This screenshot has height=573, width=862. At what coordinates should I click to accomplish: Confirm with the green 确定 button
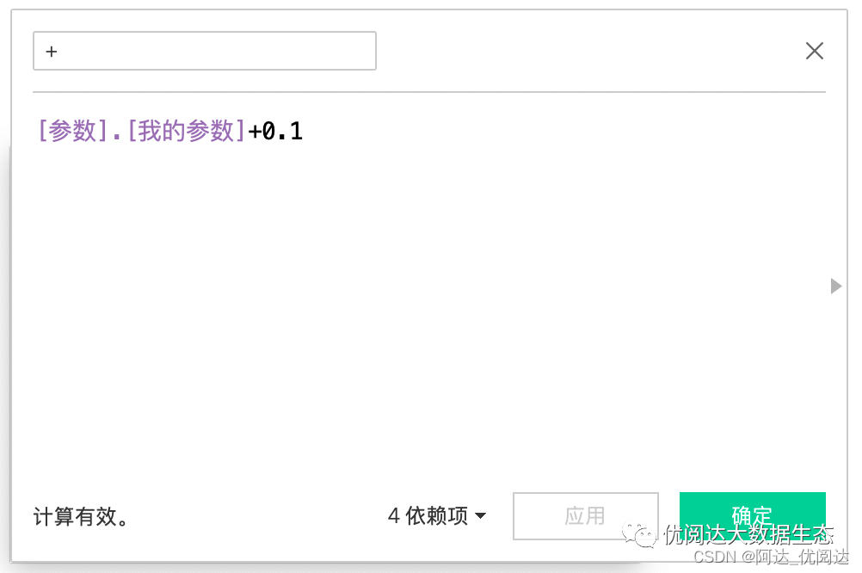752,516
